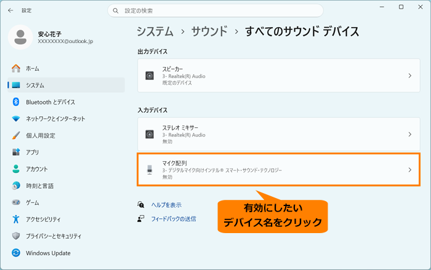Click the アカウント person icon
Viewport: 431px width, 270px height.
[x=16, y=169]
